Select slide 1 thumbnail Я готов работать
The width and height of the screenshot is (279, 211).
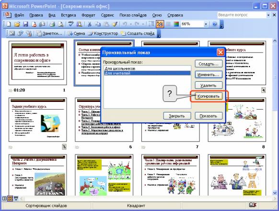(x=37, y=63)
